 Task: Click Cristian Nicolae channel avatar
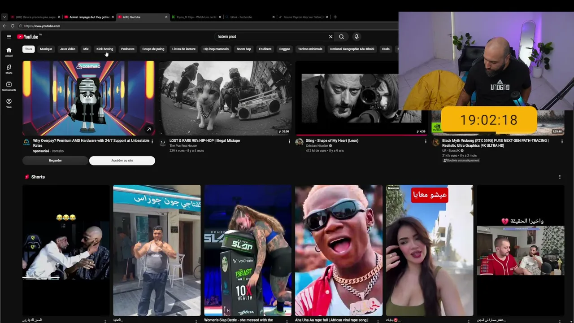[299, 143]
